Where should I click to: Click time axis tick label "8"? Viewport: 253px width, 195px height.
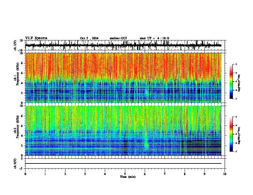[x=185, y=174]
